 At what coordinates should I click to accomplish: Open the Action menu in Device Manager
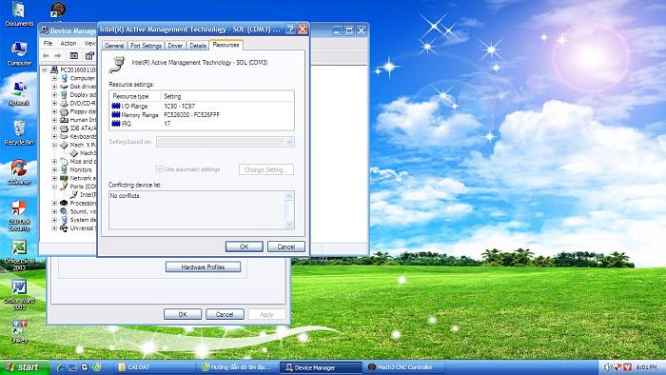click(68, 44)
